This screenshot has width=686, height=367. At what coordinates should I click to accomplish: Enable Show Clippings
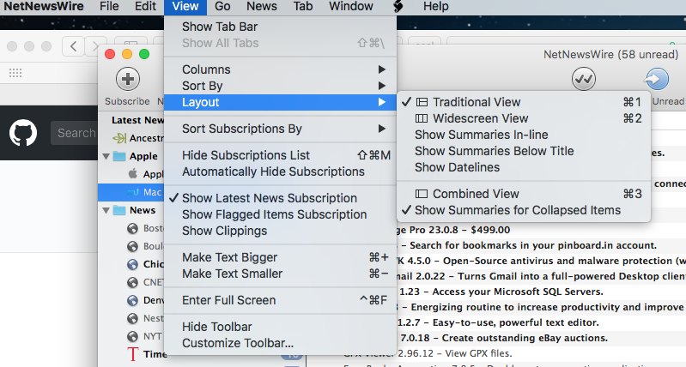[x=280, y=231]
